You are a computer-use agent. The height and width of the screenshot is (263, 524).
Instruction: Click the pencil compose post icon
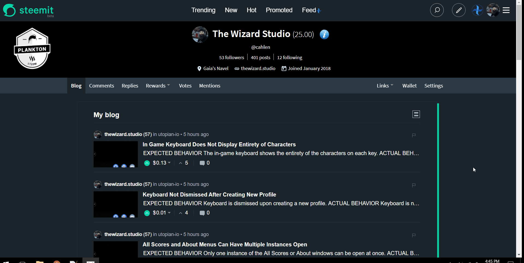[458, 10]
